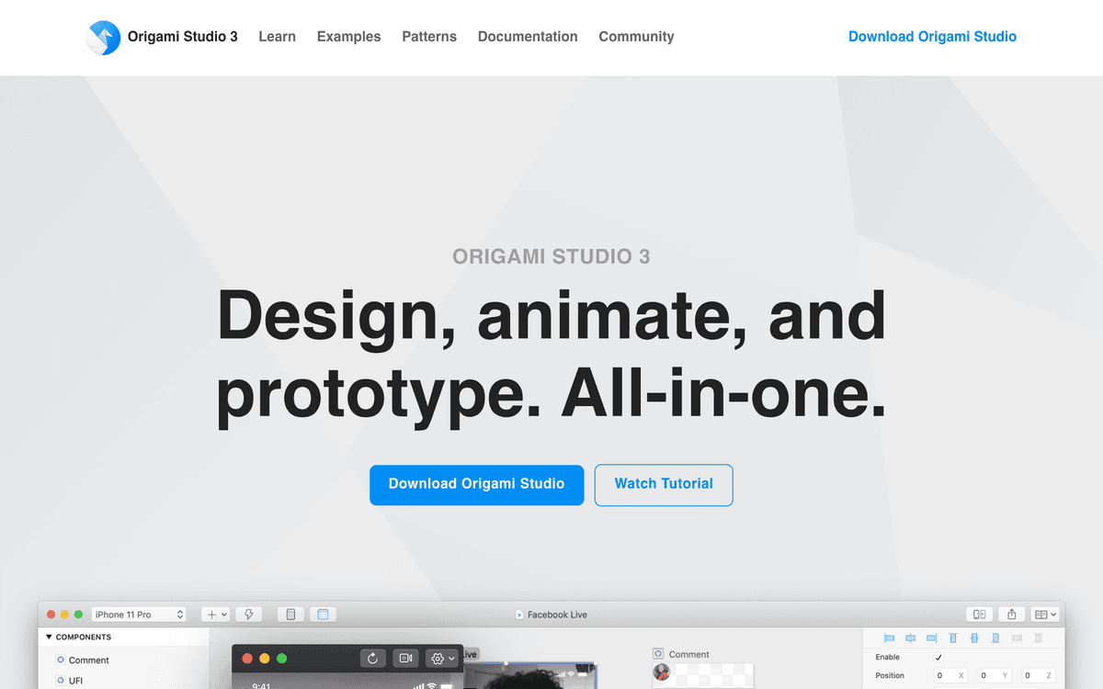
Task: Click the lightning bolt patch icon
Action: pos(249,615)
